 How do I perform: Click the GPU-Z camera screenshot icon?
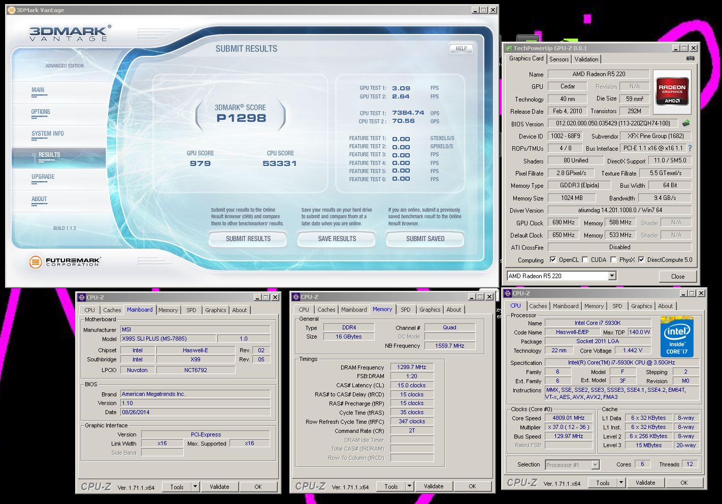(690, 58)
